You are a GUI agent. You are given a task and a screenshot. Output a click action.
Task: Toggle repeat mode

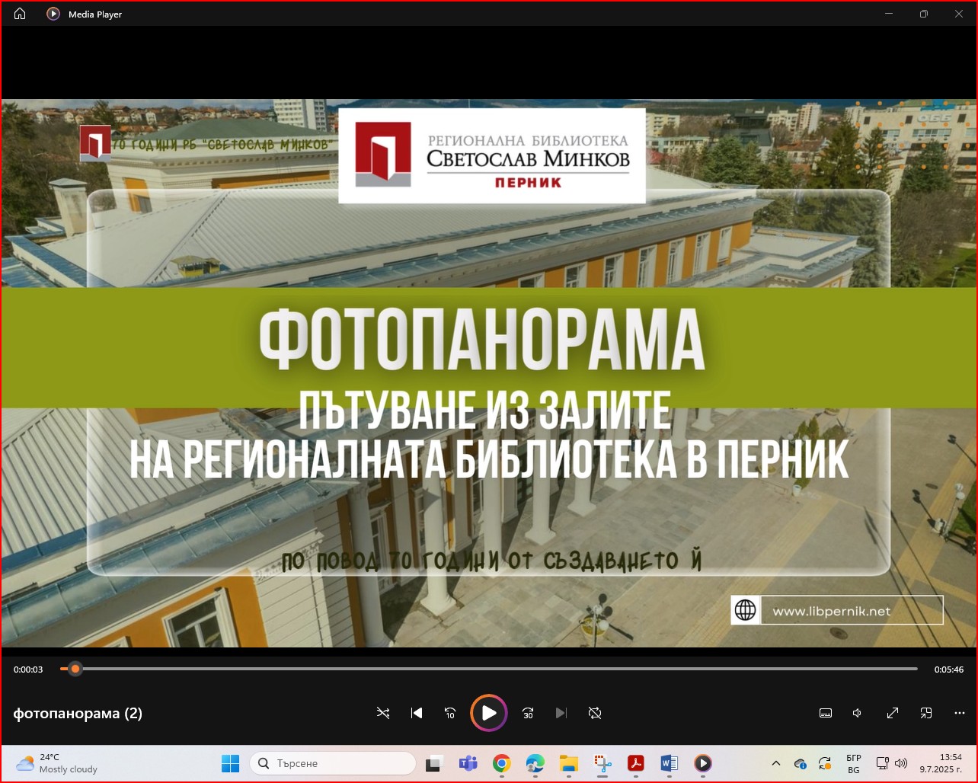click(x=595, y=713)
